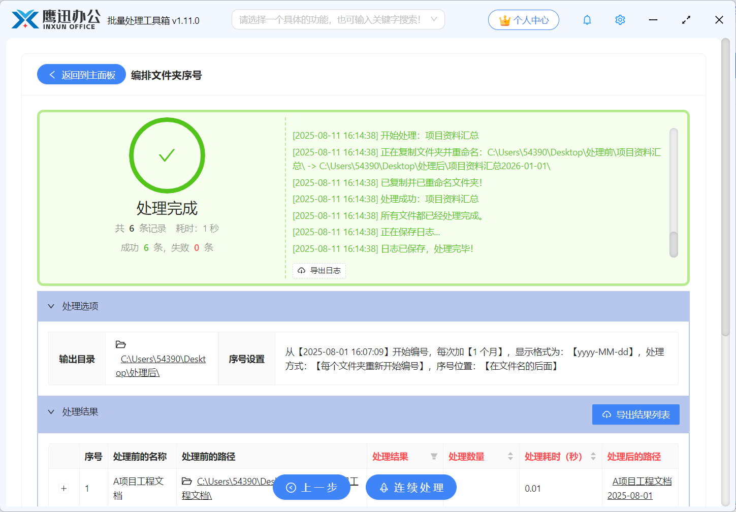Screen dimensions: 736x512
Task: Click folder icon in row 1 path
Action: (x=187, y=481)
